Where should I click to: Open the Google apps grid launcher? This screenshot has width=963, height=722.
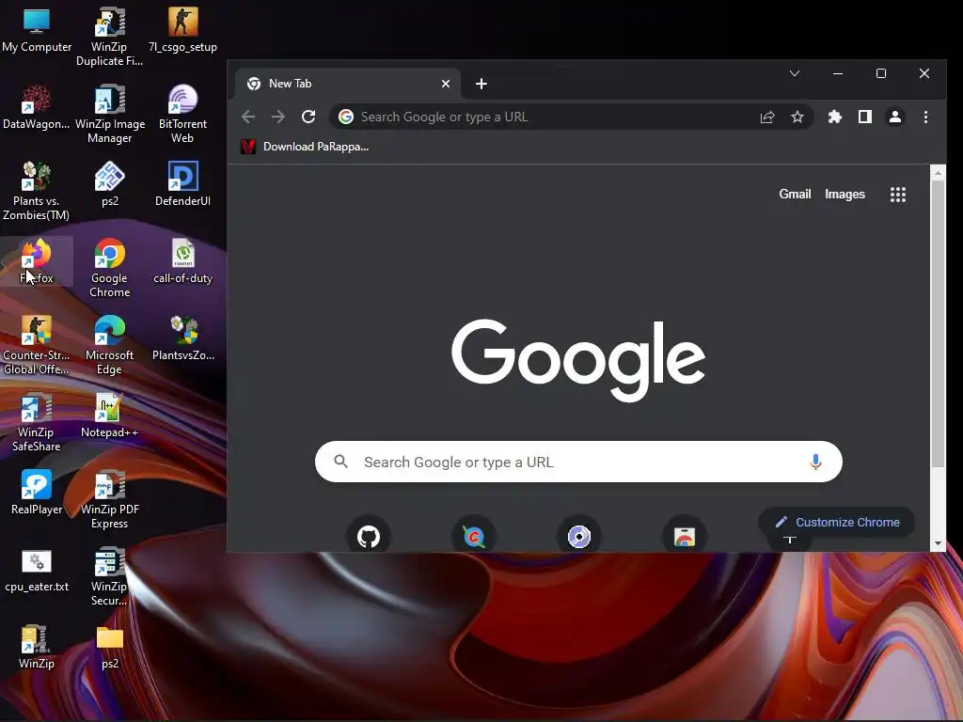pos(898,195)
